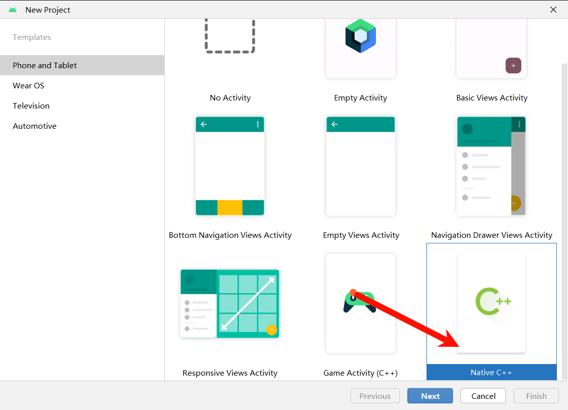Image resolution: width=568 pixels, height=410 pixels.
Task: Choose the Empty Activity Compose icon
Action: (360, 36)
